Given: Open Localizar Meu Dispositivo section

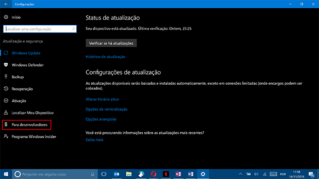Looking at the screenshot, I should 33,113.
